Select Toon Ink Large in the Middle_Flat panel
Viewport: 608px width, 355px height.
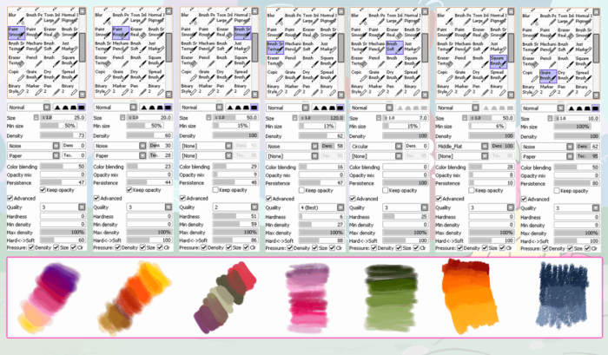coord(480,18)
